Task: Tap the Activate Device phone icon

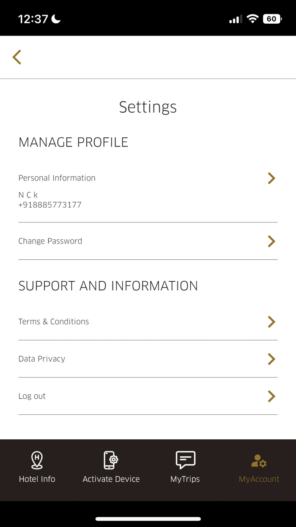Action: coord(111,460)
